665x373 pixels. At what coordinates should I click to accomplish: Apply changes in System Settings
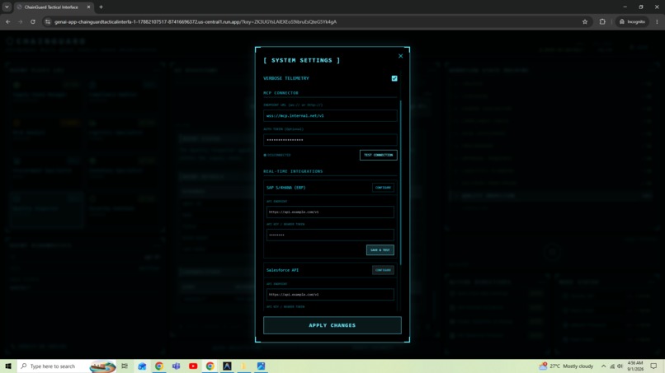[x=332, y=325]
